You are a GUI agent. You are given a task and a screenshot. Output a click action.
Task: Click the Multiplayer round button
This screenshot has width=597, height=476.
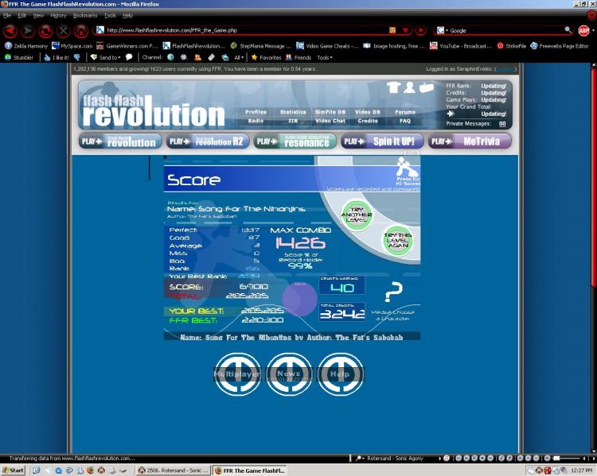click(x=237, y=374)
